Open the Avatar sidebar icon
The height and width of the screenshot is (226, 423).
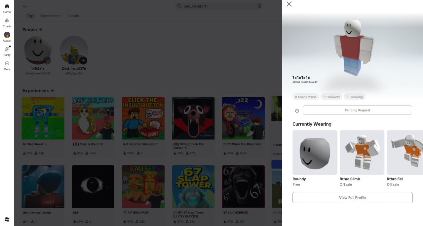tap(7, 37)
